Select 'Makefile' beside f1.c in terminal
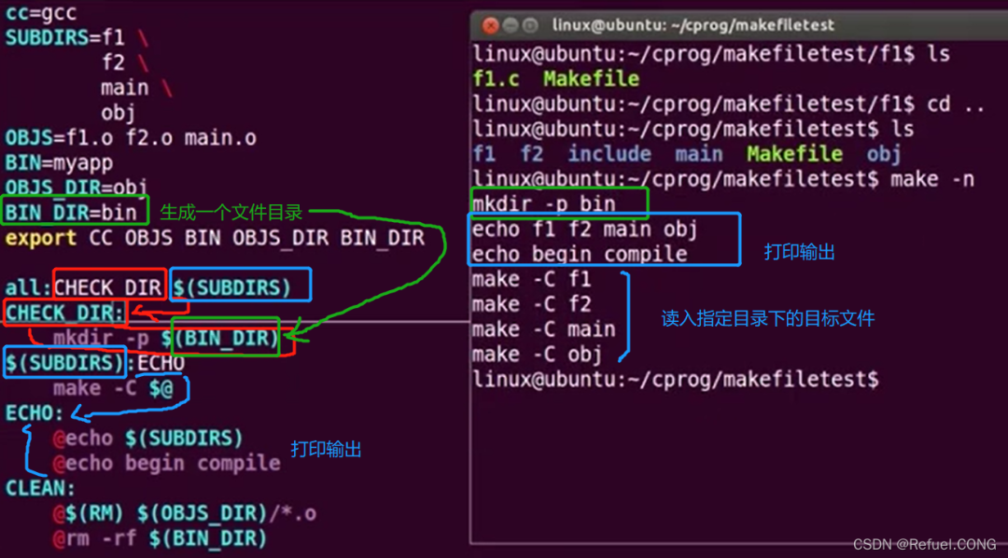1008x558 pixels. coord(591,79)
